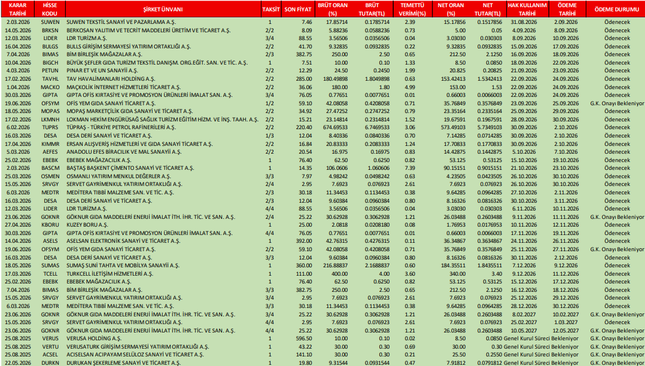Click the TUPRS stock code
Image resolution: width=645 pixels, height=366 pixels.
coord(51,127)
